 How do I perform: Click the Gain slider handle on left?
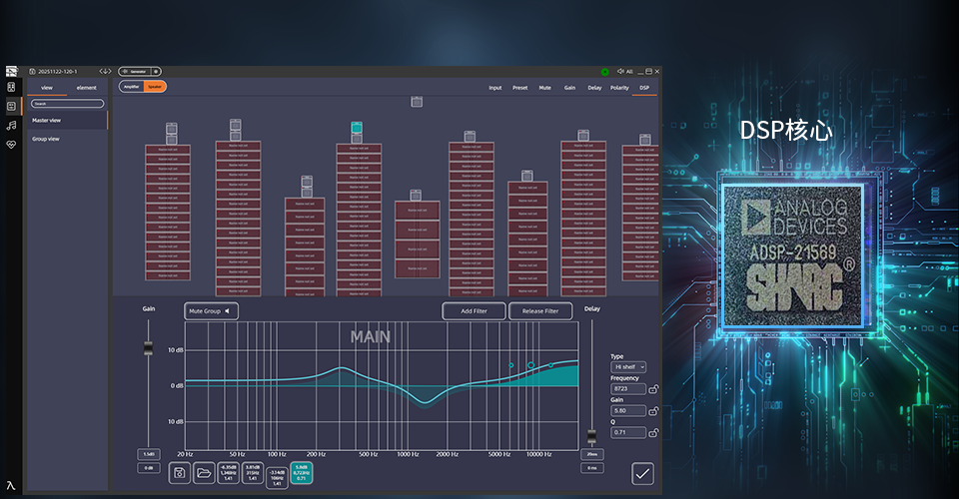148,348
